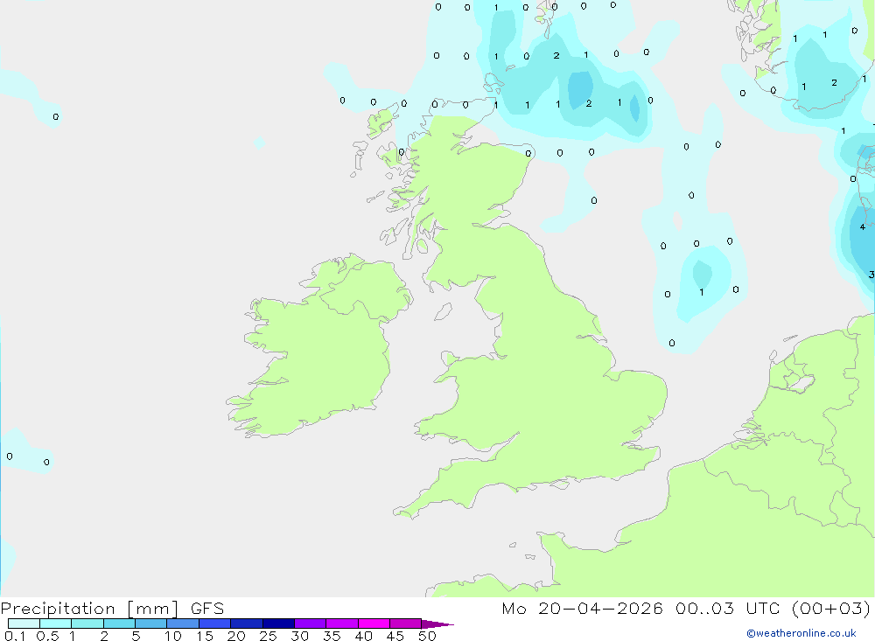Viewport: 875px width, 641px height.
Task: Pick the 15–20 mm legend color swatch
Action: [215, 624]
